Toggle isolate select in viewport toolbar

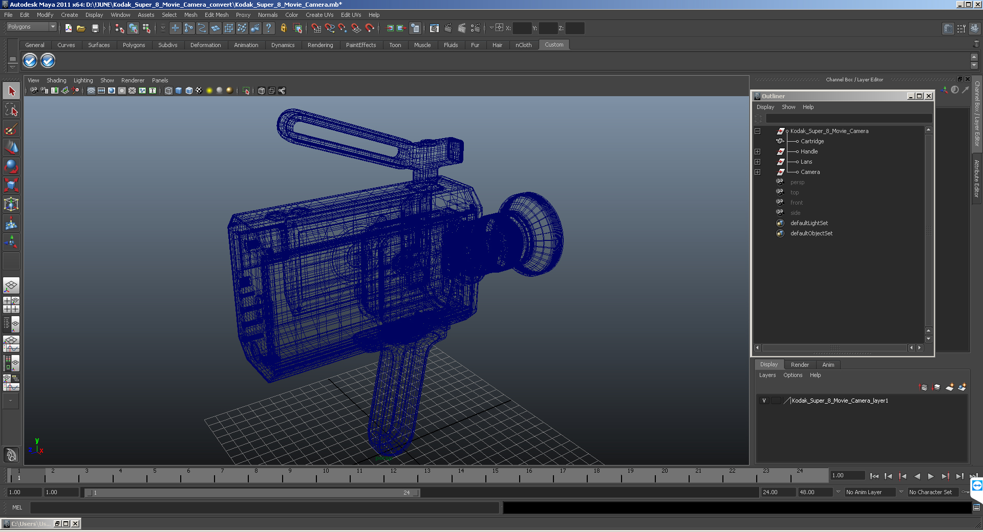246,91
